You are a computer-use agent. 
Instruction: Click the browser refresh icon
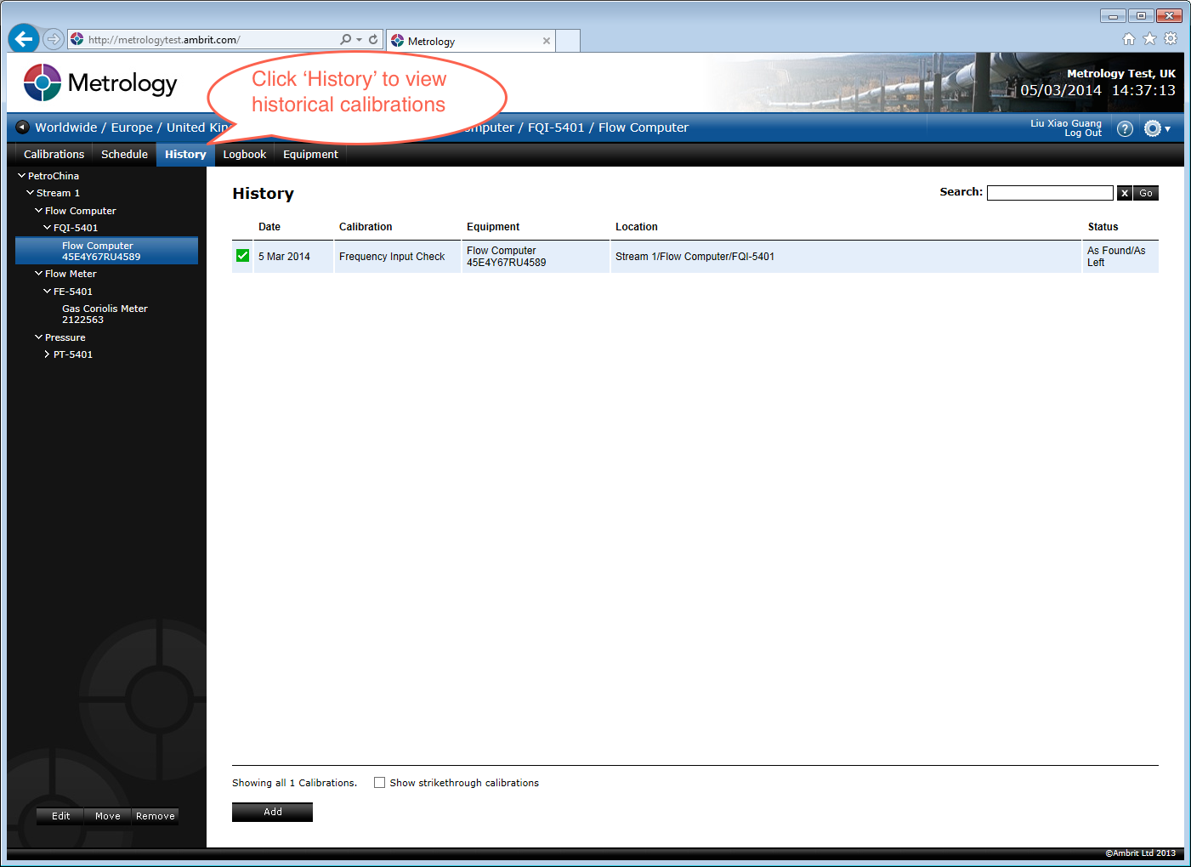coord(373,39)
